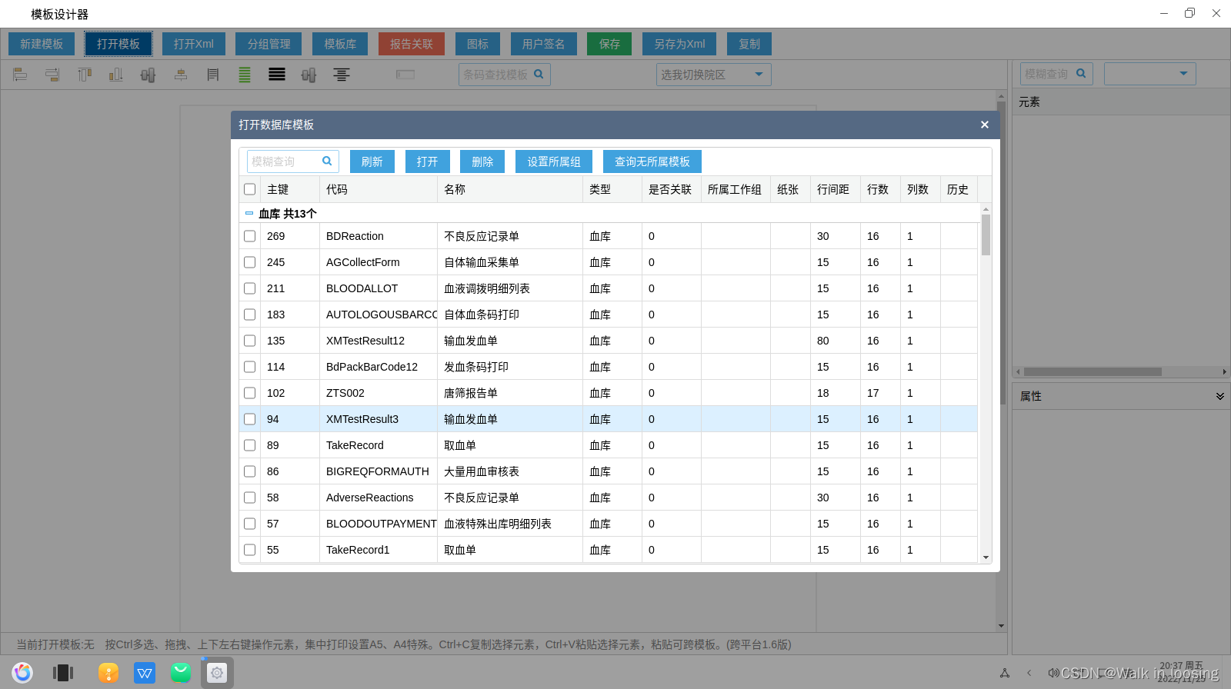
Task: Click the 代码 column header
Action: click(x=379, y=189)
